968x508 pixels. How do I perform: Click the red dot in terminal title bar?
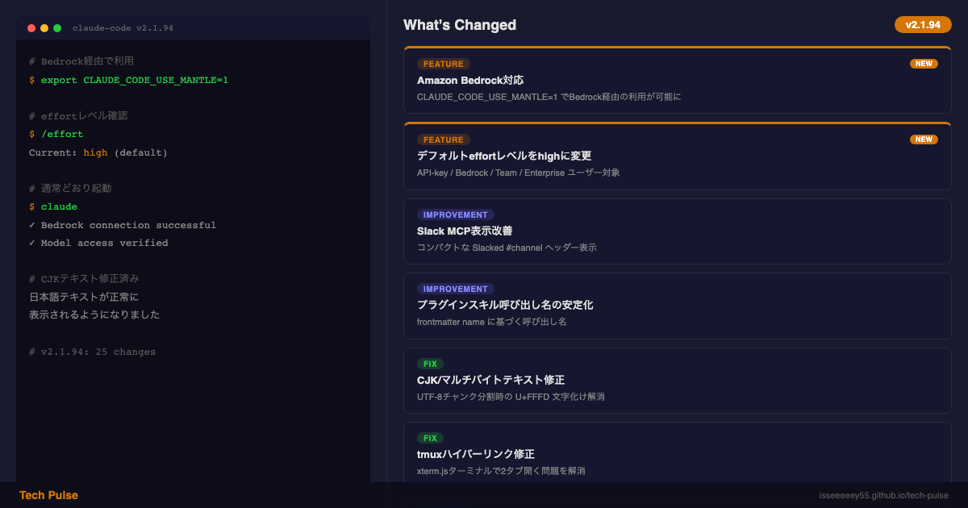[x=31, y=28]
